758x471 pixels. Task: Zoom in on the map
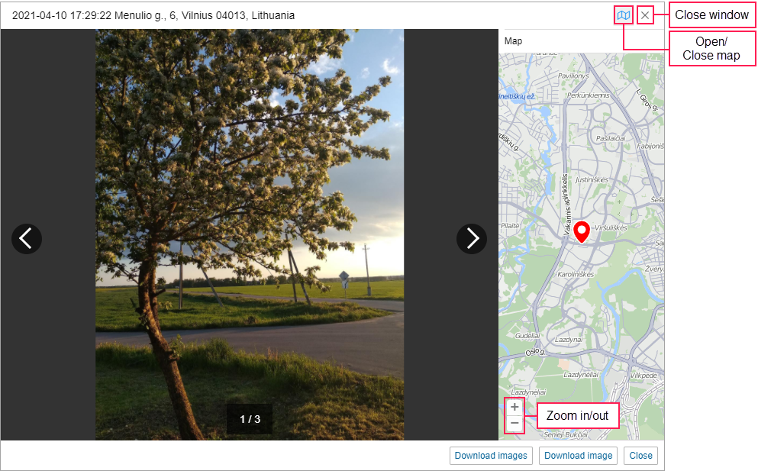514,407
